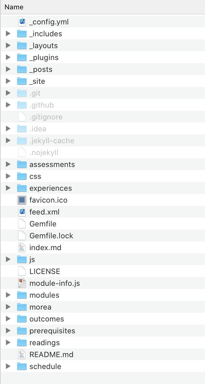Select the index.md document icon

coord(22,248)
